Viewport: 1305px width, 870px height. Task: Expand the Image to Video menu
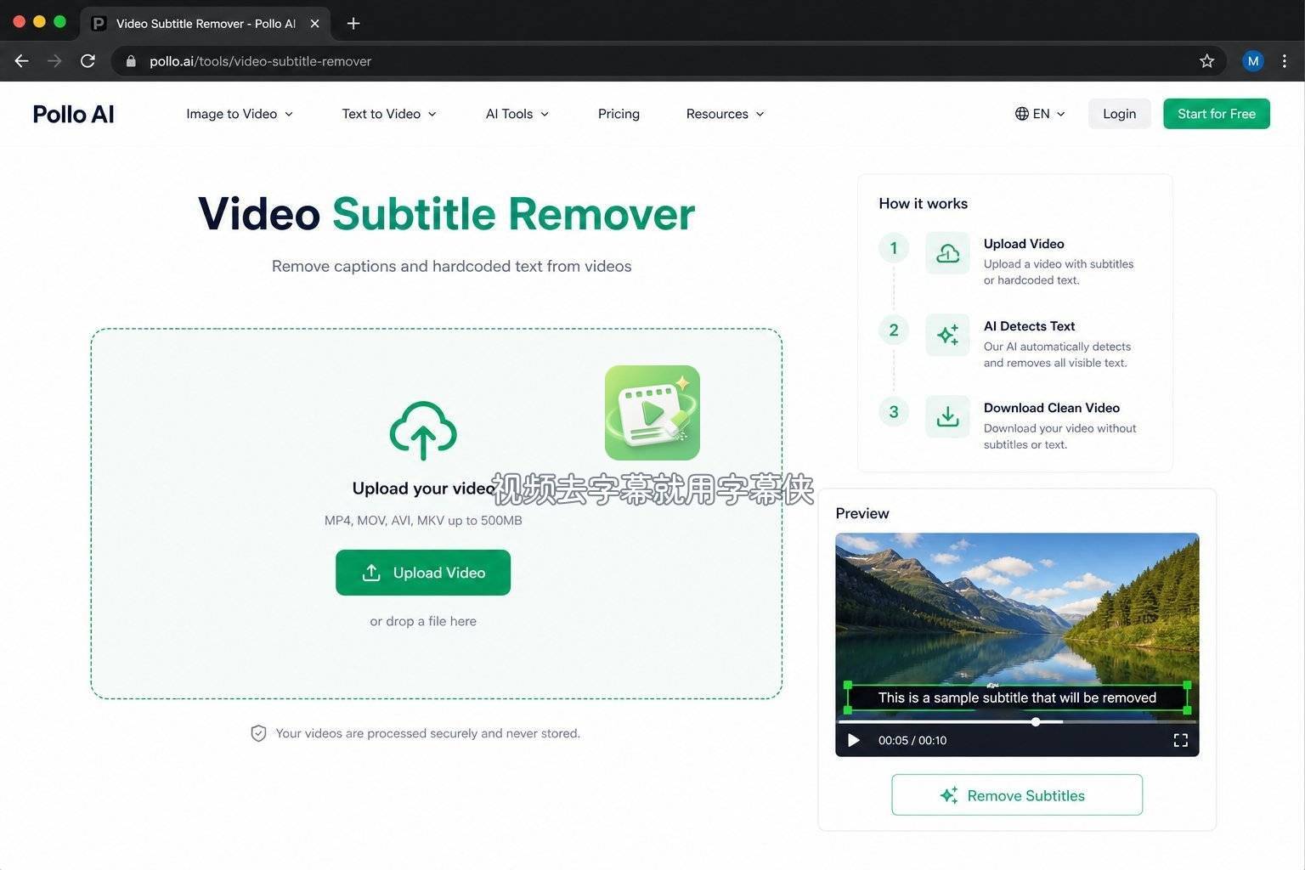pyautogui.click(x=240, y=114)
